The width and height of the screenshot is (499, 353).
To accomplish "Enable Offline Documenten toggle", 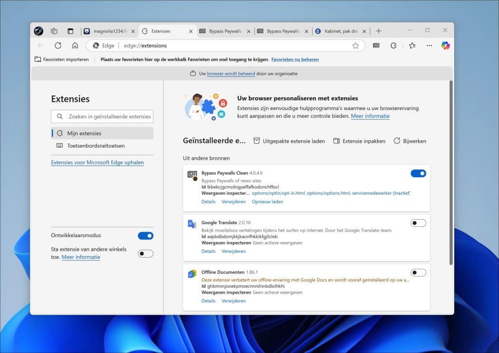I will [418, 273].
